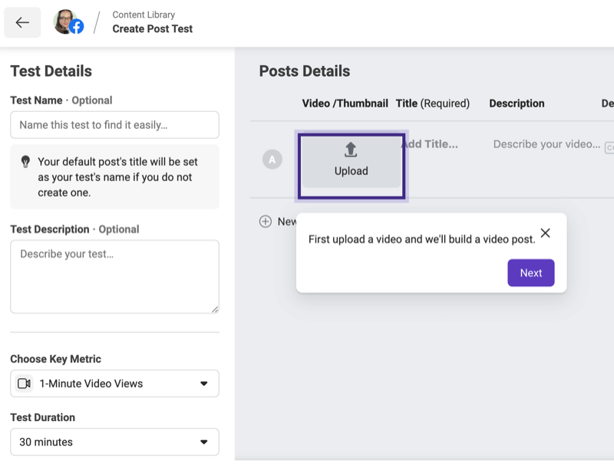Viewport: 614px width, 474px height.
Task: Click the back arrow button
Action: pyautogui.click(x=22, y=22)
